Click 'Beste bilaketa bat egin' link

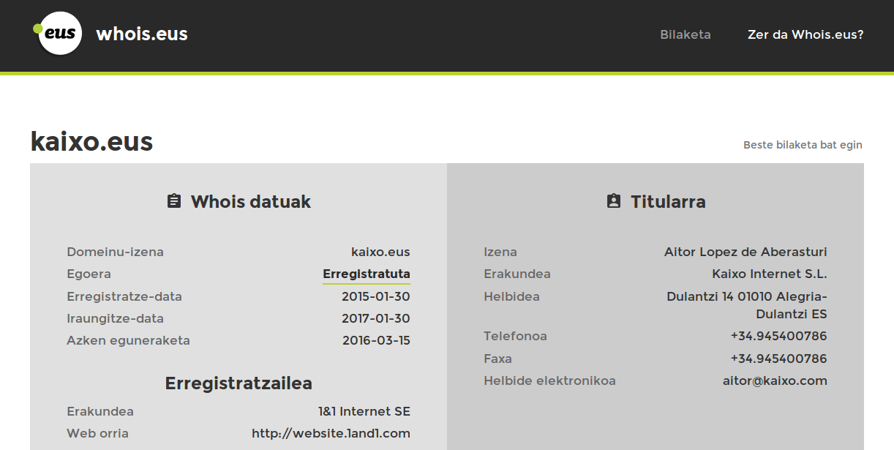pos(803,145)
